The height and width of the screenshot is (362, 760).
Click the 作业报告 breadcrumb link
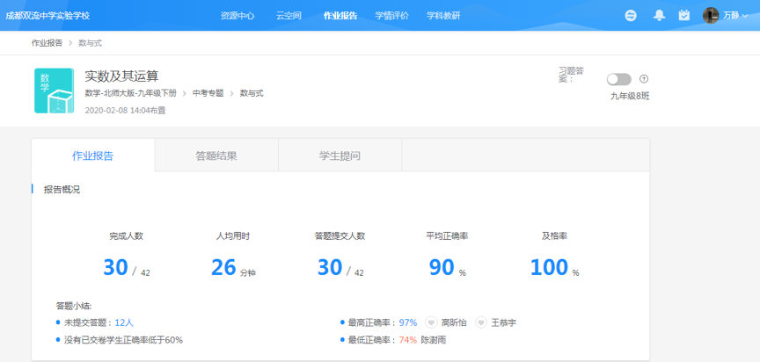[47, 43]
